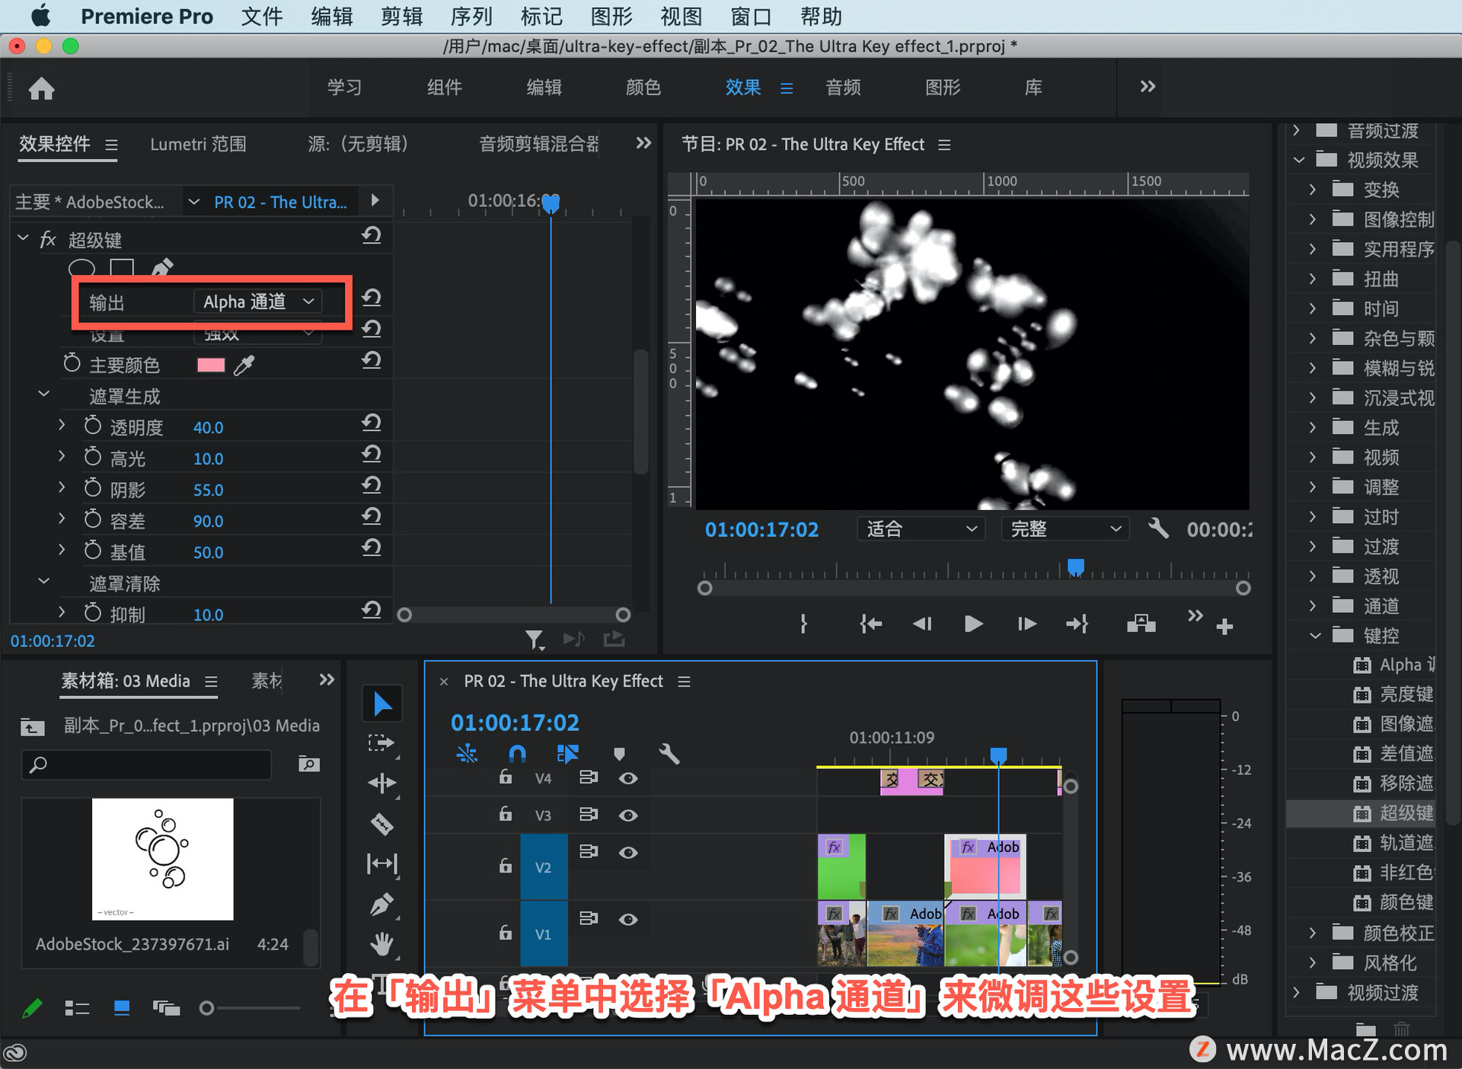Screen dimensions: 1462x1069
Task: Switch to the 音频 workspace
Action: point(843,88)
